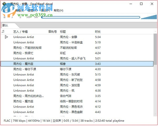Select the 等你下课 title

66,70
